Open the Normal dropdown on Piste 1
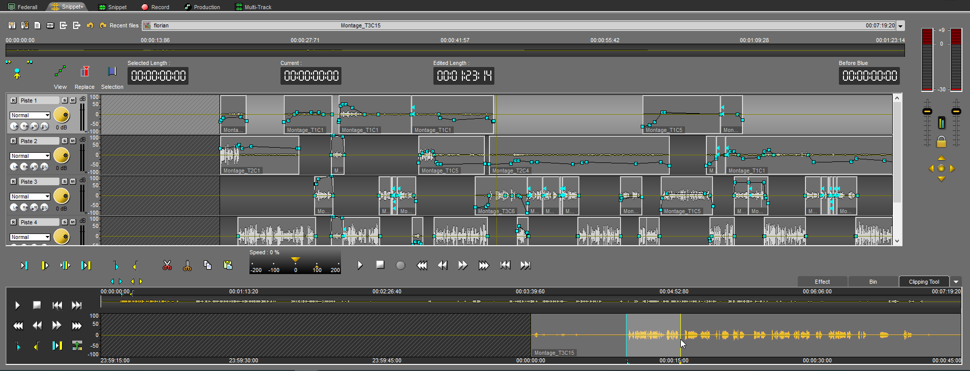 point(47,116)
